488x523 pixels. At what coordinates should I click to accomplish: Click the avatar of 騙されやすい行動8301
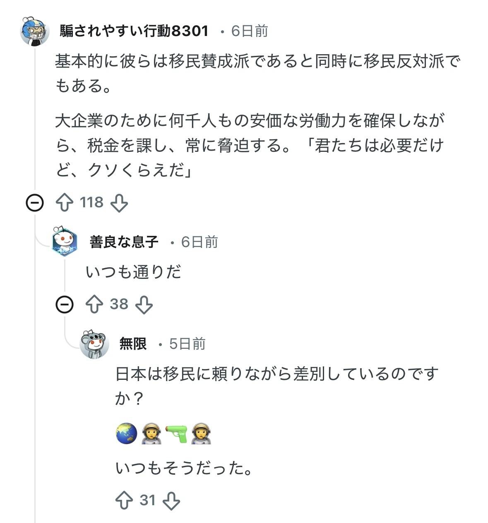click(35, 31)
